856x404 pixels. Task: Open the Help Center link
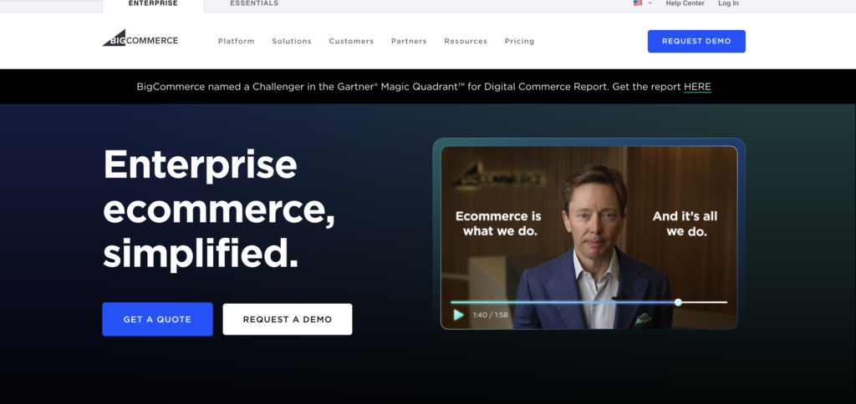pos(685,3)
